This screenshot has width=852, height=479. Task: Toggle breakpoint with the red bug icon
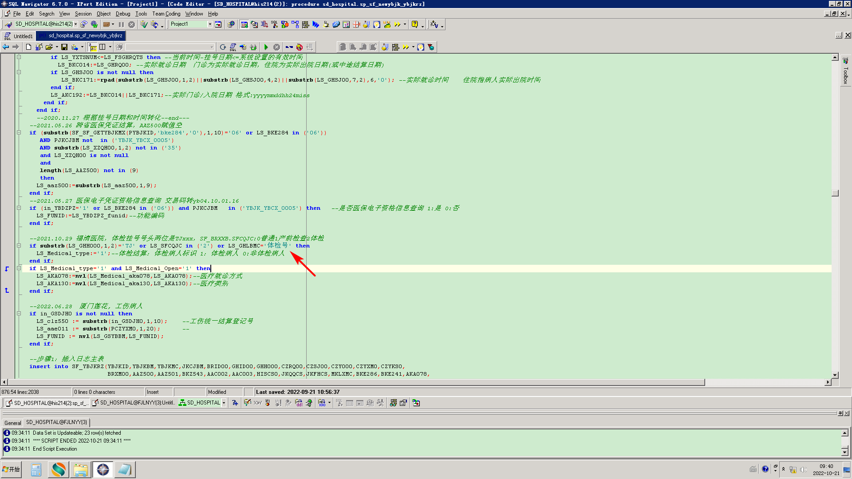(x=300, y=47)
